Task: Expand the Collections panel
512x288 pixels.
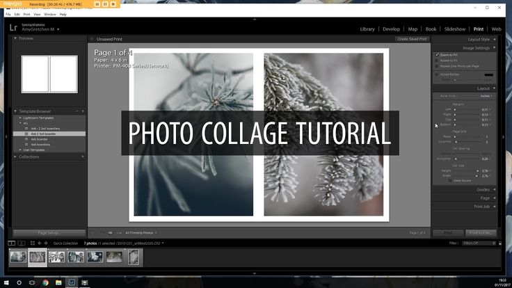Action: 15,157
